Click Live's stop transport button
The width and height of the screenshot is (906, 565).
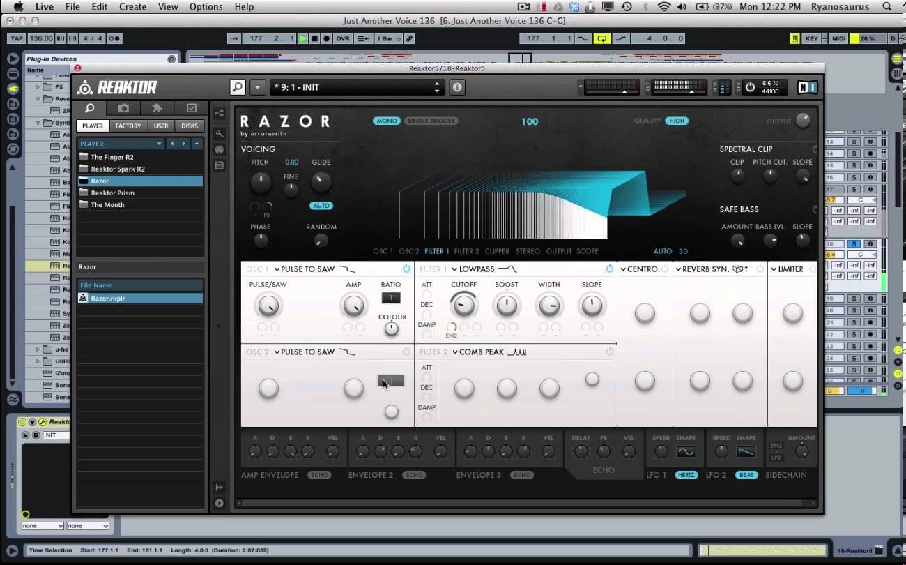(x=314, y=39)
